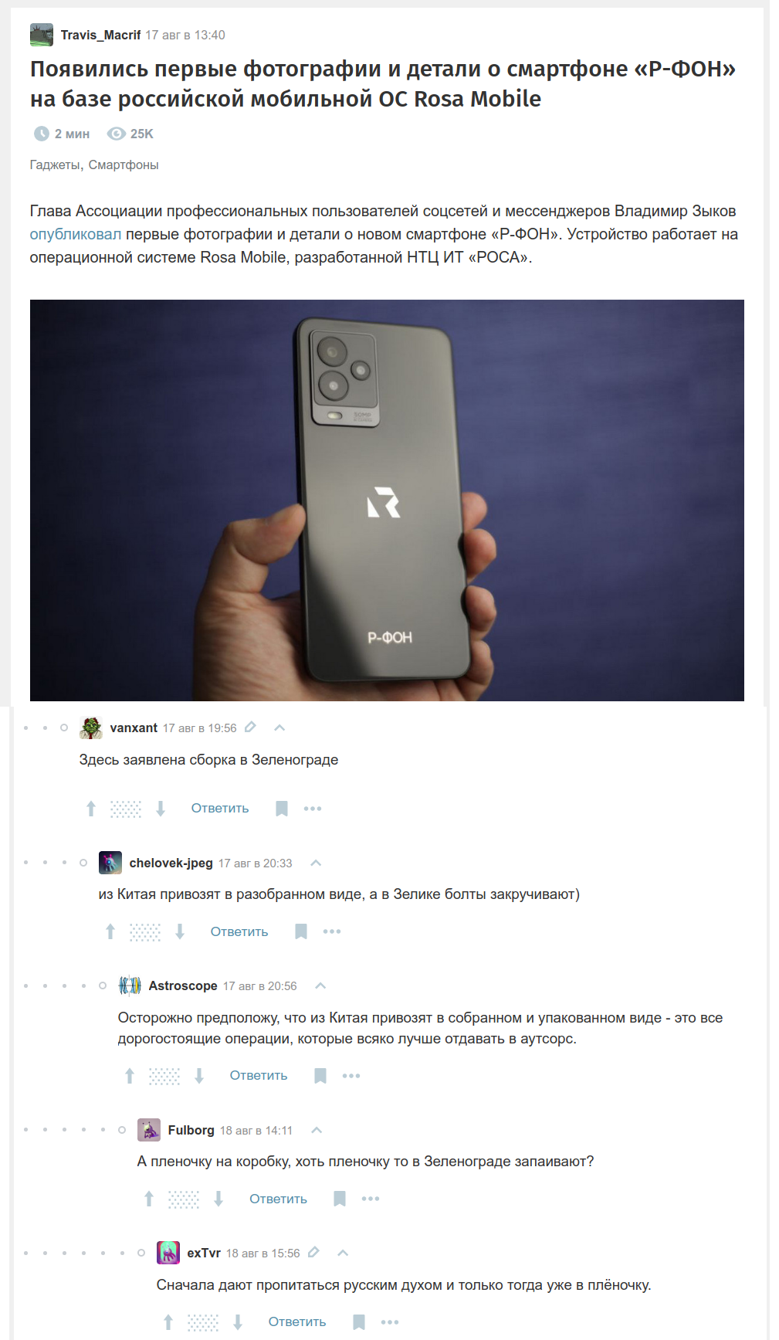Open the Гаджеты hub link

55,165
